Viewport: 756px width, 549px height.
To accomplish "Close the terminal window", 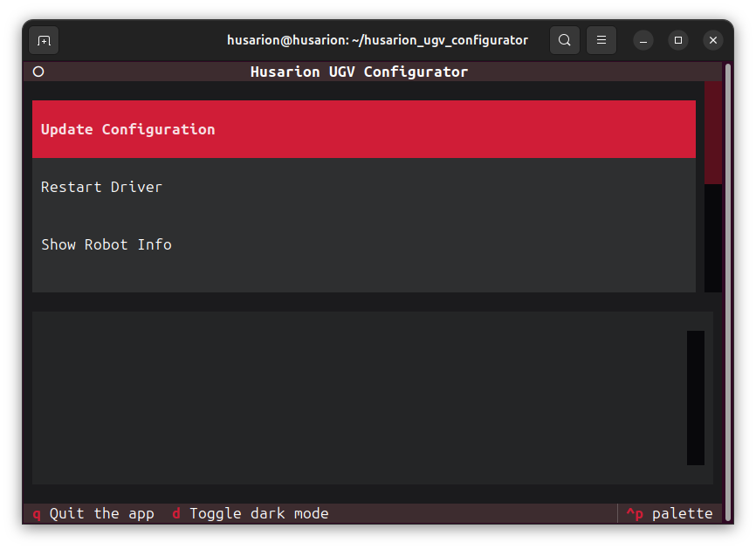I will pos(713,40).
